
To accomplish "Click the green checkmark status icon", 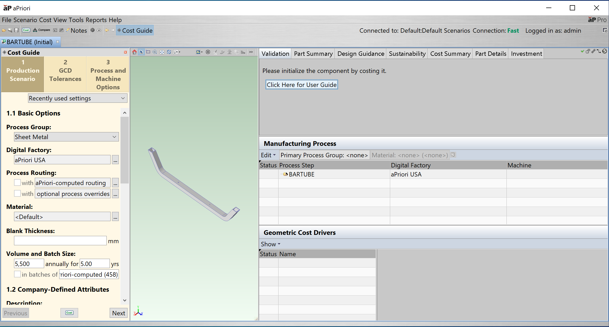I will click(x=582, y=51).
